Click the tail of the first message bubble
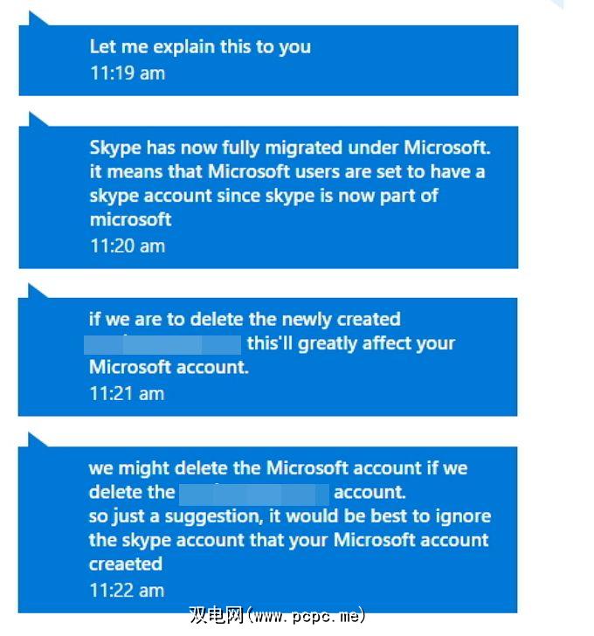The height and width of the screenshot is (636, 594). [x=35, y=18]
